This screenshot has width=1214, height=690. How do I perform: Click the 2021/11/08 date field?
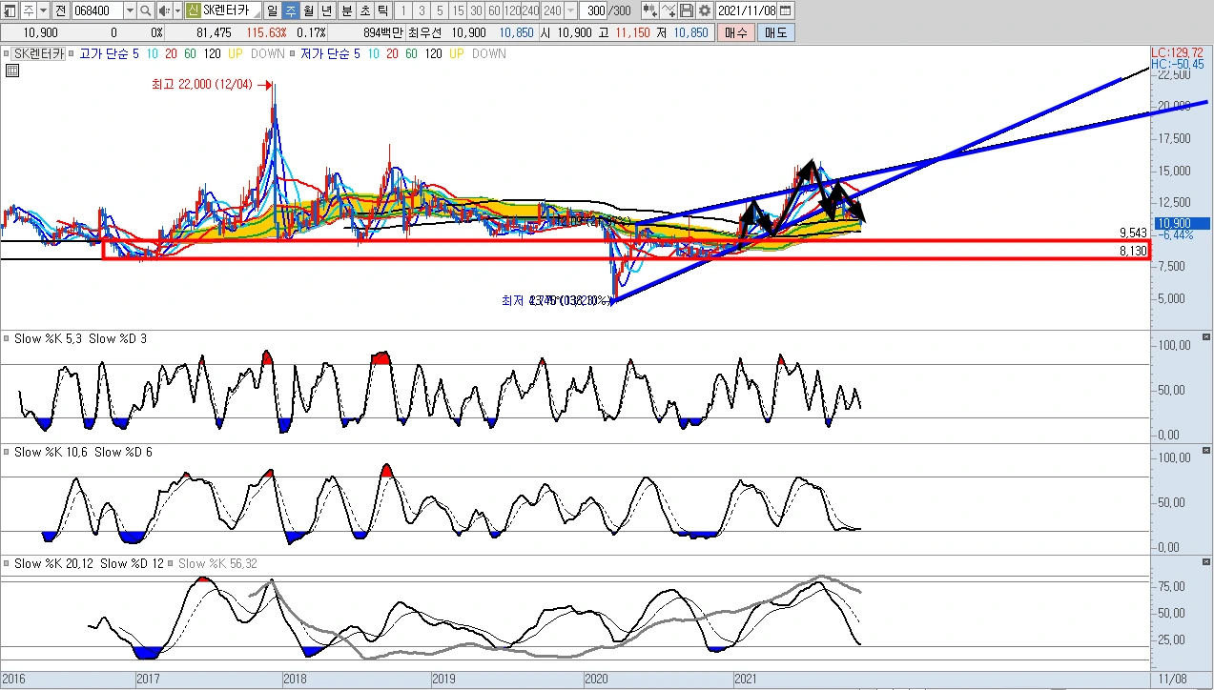pyautogui.click(x=747, y=11)
